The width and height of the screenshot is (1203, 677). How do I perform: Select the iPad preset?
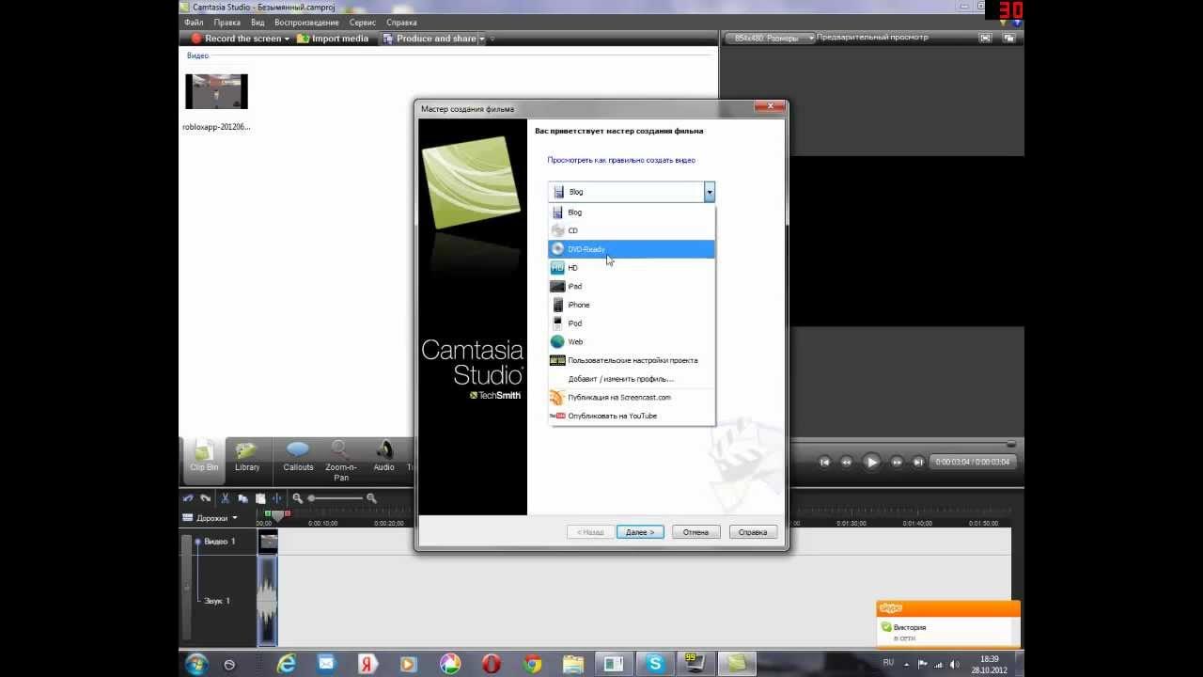(632, 286)
